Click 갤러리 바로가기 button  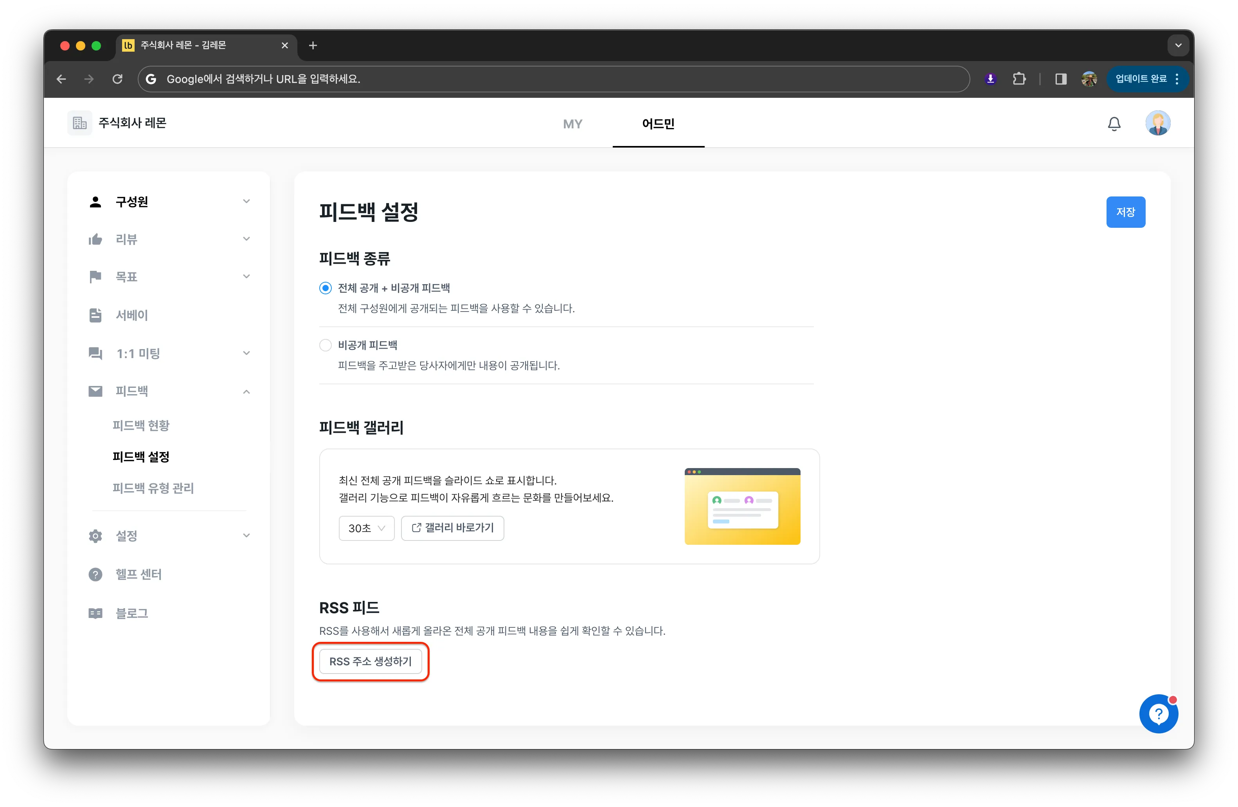(453, 528)
